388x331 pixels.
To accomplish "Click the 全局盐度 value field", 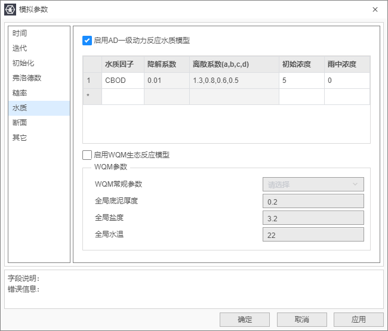I will click(313, 218).
